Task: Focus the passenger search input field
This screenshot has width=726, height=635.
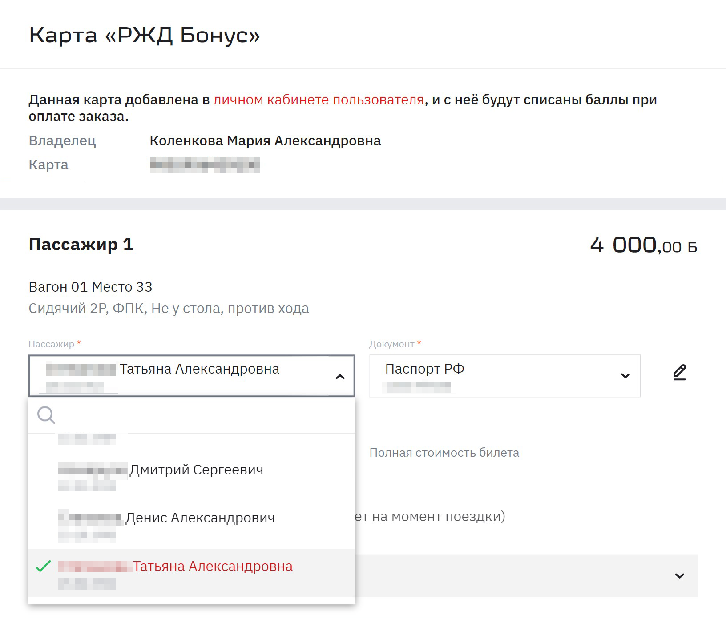Action: pyautogui.click(x=192, y=415)
